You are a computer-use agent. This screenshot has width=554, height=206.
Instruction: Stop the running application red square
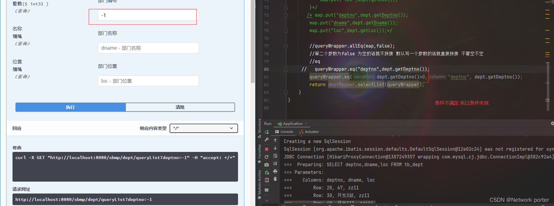point(267,149)
